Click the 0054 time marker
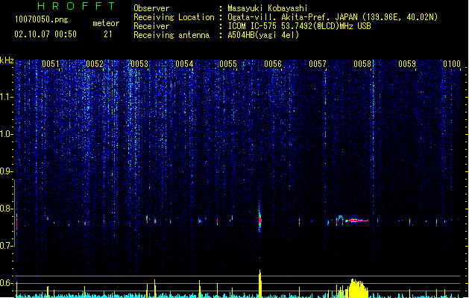469x298 pixels. click(x=184, y=64)
